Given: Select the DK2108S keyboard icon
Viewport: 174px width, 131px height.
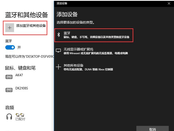Looking at the screenshot, I should click(9, 90).
